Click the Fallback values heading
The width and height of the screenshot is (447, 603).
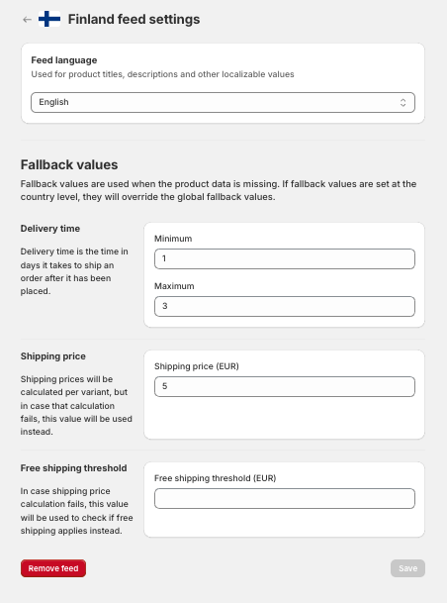coord(69,164)
